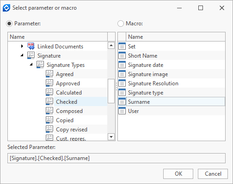The width and height of the screenshot is (233, 184).
Task: Choose the Signature image attribute
Action: (172, 74)
